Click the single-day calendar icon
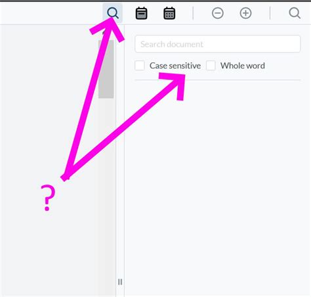The image size is (311, 297). pos(141,13)
